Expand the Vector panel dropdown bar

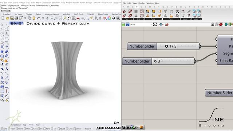(186, 19)
